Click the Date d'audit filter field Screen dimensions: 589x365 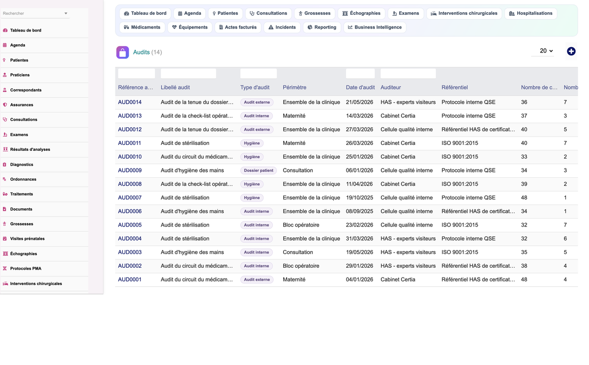click(360, 74)
